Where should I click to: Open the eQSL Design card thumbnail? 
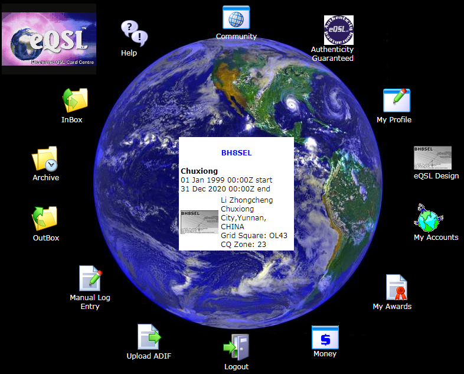pyautogui.click(x=433, y=158)
